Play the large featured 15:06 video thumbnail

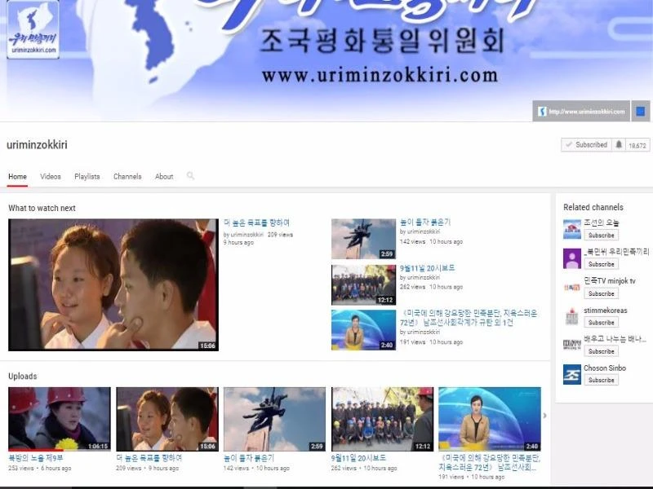click(113, 284)
